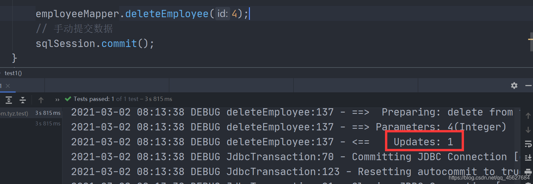This screenshot has width=533, height=184.
Task: Click the id: parameter hint
Action: coord(223,14)
